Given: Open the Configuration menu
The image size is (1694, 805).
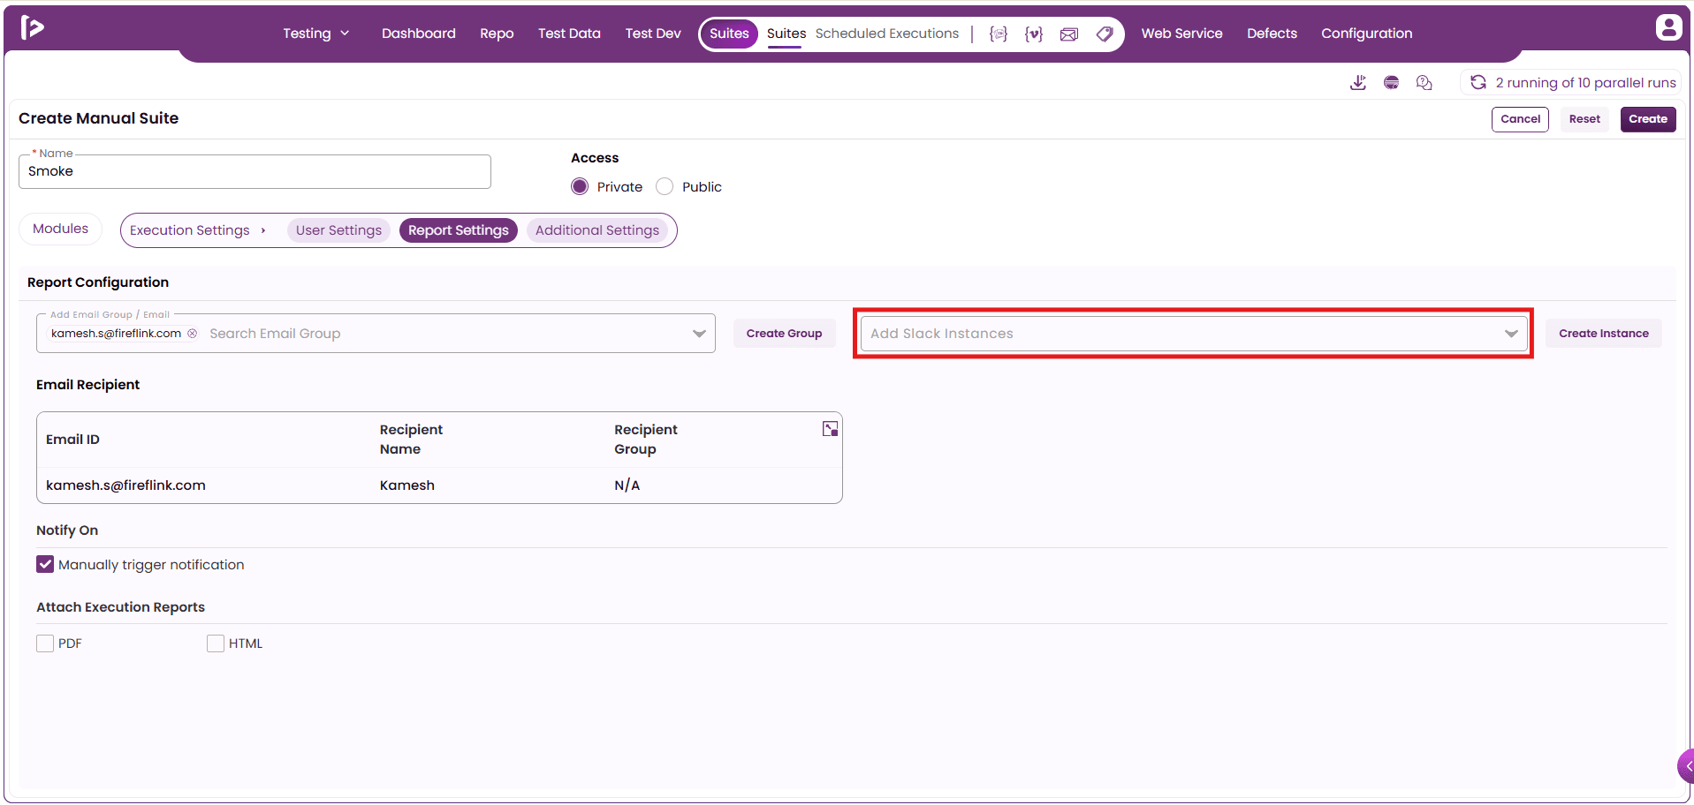Looking at the screenshot, I should [x=1366, y=34].
